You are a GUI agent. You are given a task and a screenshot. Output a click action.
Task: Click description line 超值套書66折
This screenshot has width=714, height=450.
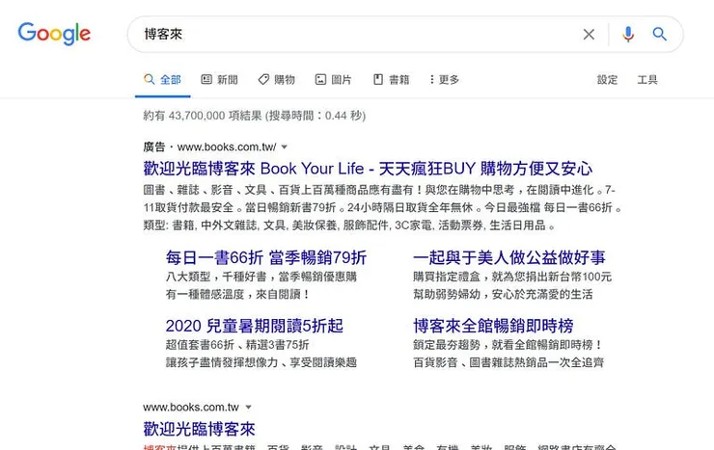click(x=236, y=345)
